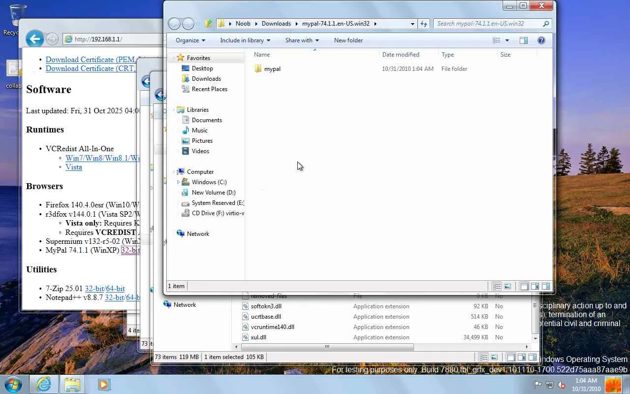Expand the breadcrumb arrow after mypal-74.1.1.en-US.win32
Viewport: 630px width, 394px height.
pos(375,24)
